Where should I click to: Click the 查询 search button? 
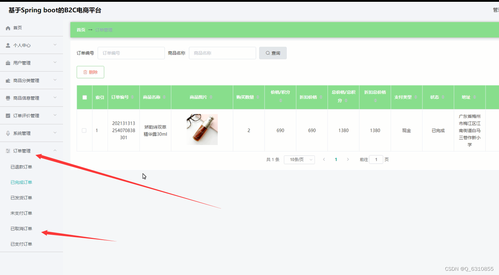pyautogui.click(x=273, y=53)
